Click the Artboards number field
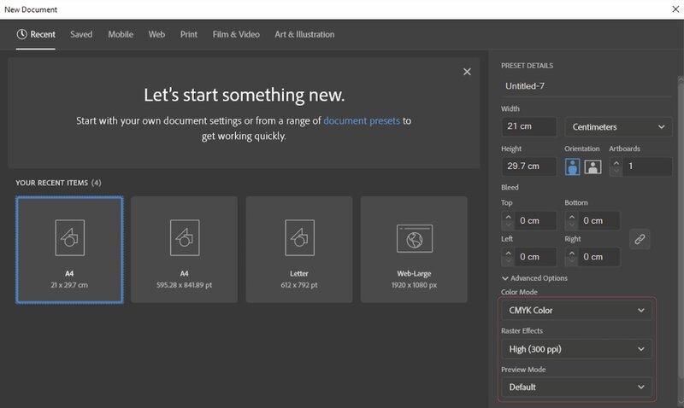The width and height of the screenshot is (684, 408). click(x=647, y=166)
